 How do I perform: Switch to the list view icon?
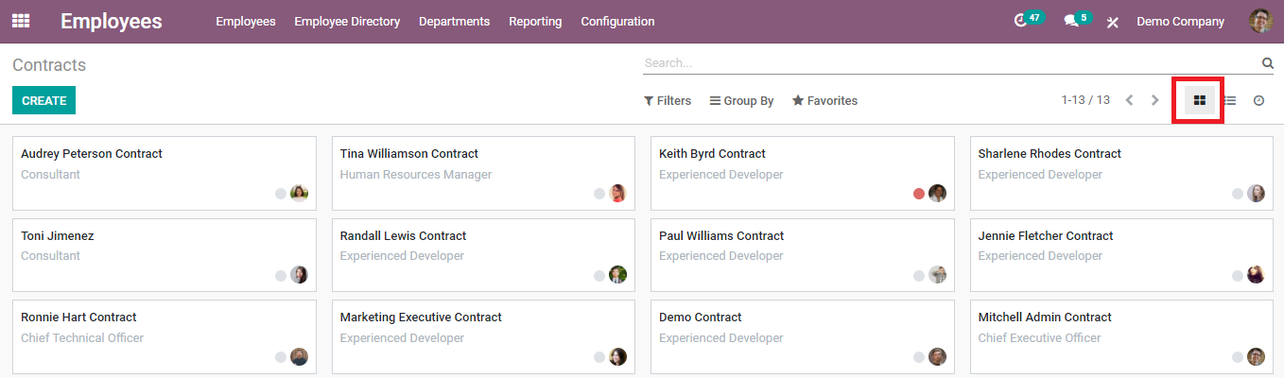1229,100
